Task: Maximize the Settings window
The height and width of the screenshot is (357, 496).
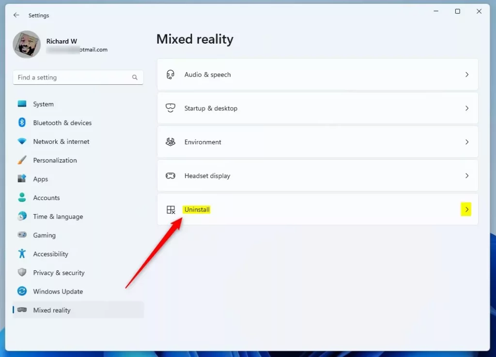Action: [457, 11]
